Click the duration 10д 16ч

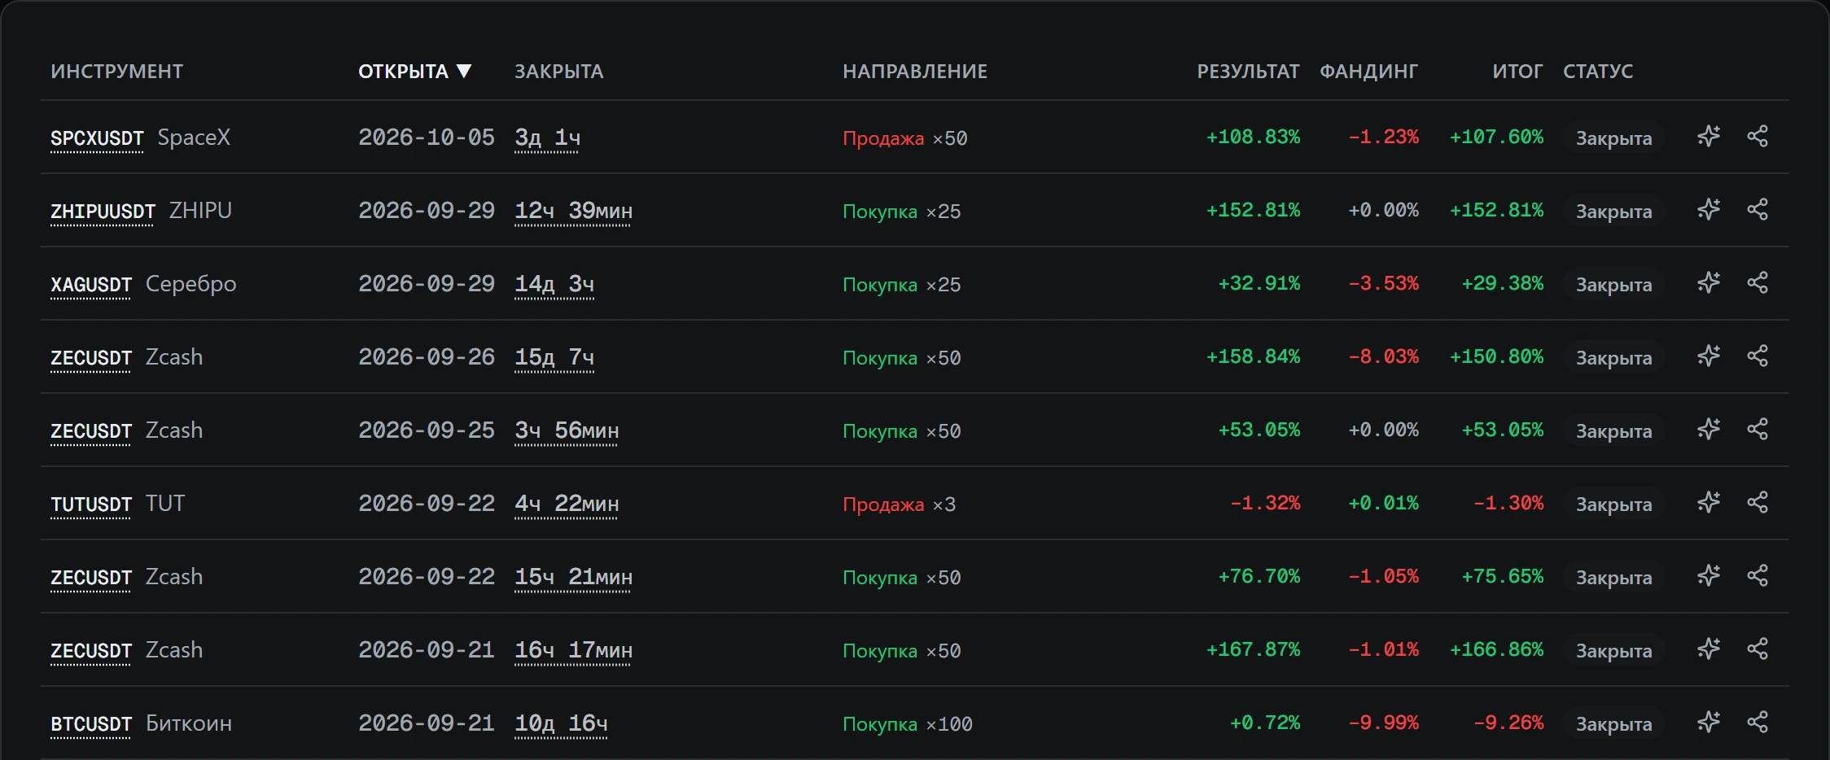point(561,724)
